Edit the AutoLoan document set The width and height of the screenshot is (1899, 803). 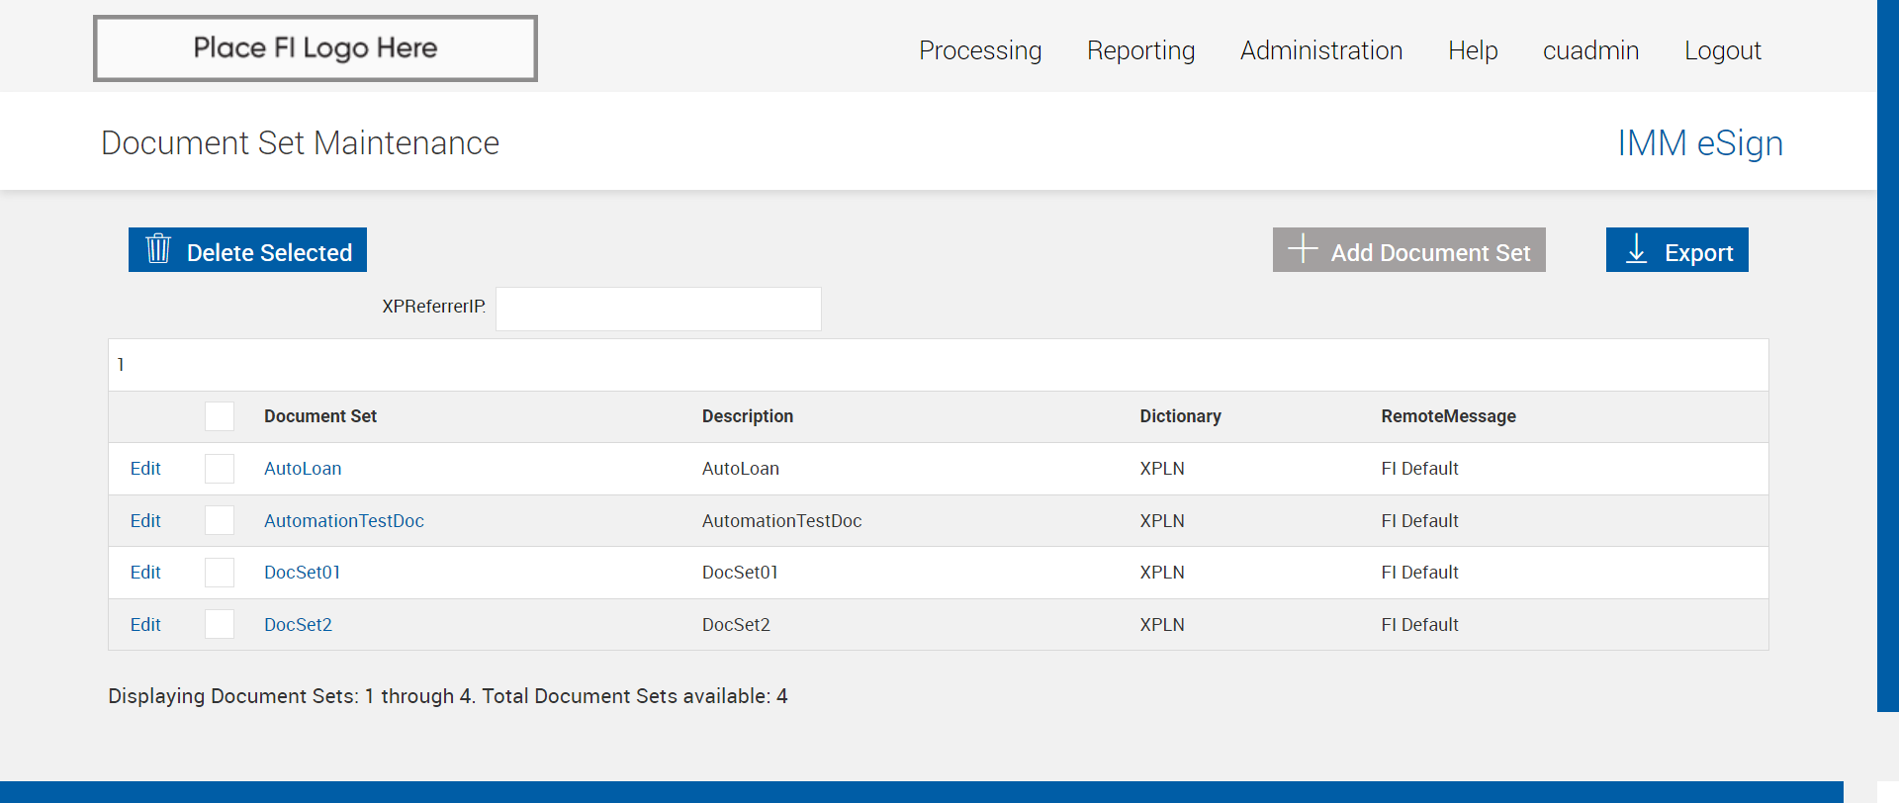click(145, 469)
